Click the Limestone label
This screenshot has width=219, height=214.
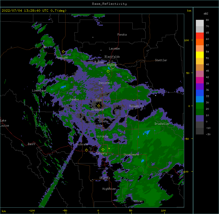point(39,90)
